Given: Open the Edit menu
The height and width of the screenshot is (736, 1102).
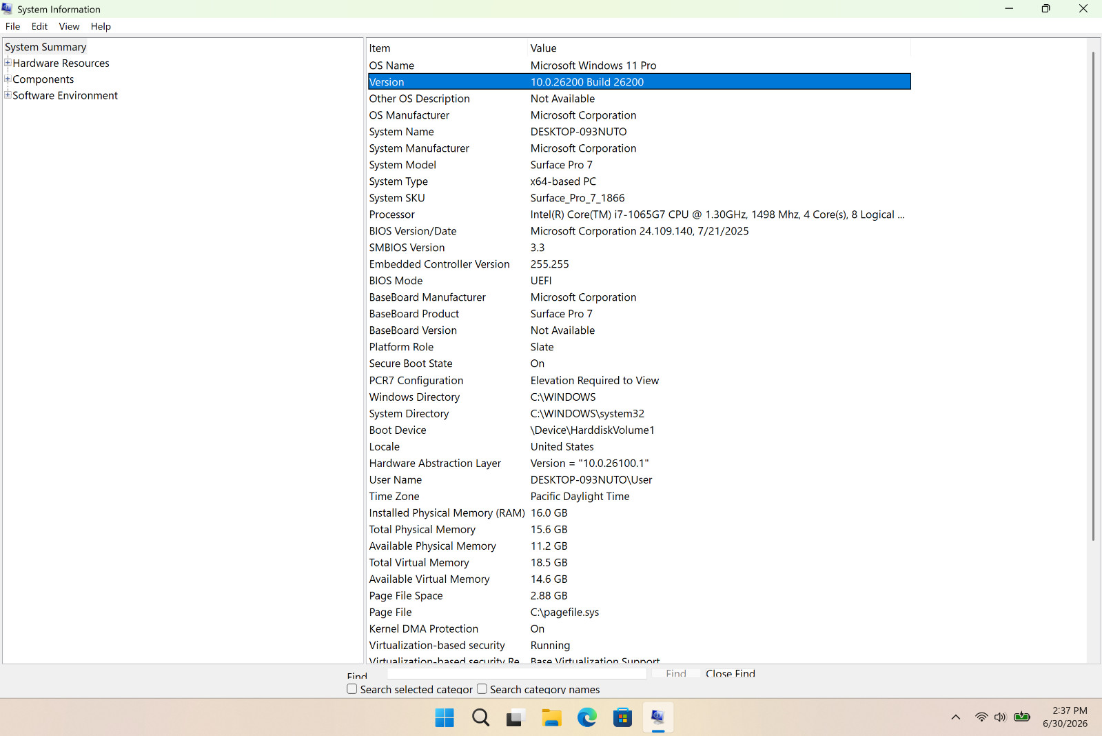Looking at the screenshot, I should 39,26.
